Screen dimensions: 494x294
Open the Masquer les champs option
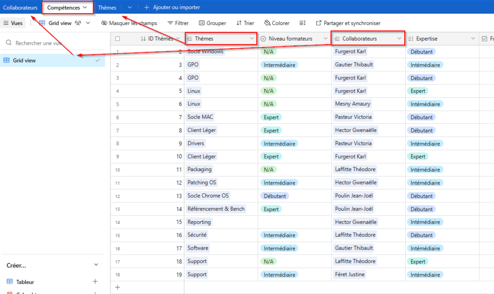click(129, 23)
